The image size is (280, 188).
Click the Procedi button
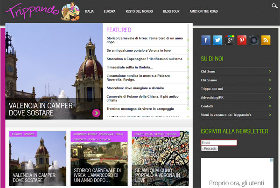pos(210,148)
